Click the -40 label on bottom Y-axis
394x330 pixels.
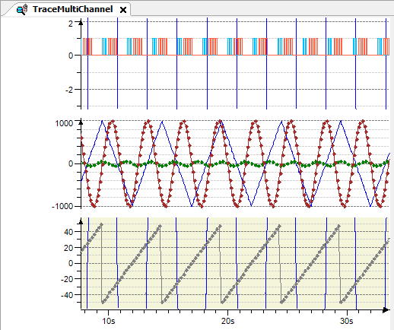pyautogui.click(x=67, y=295)
